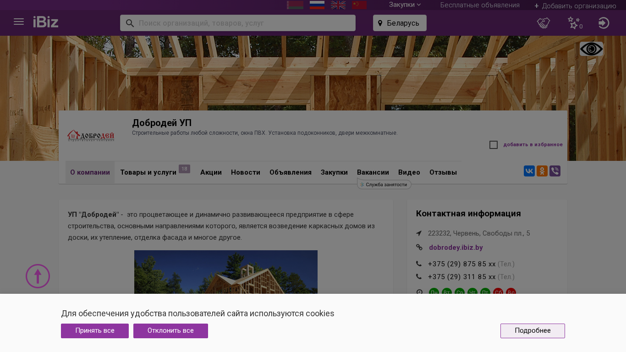
Task: Open the О компании tab
Action: pos(90,172)
